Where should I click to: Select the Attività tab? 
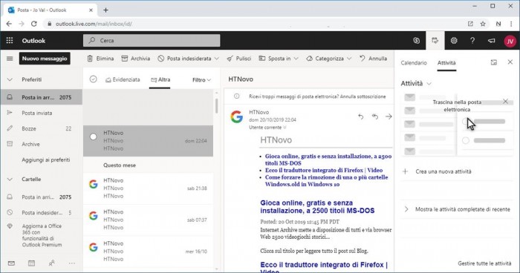[446, 62]
